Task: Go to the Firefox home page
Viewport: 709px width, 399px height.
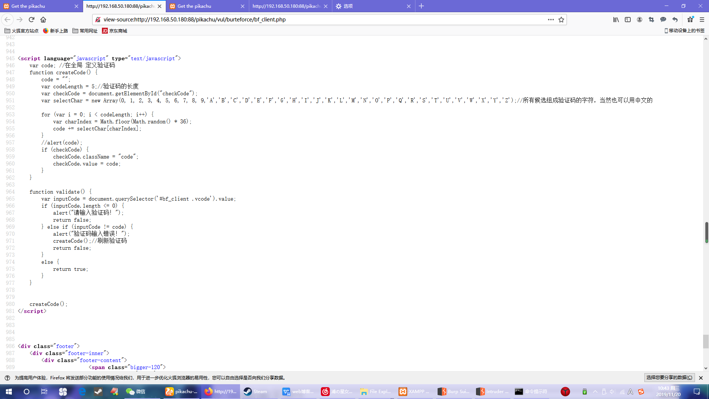Action: pyautogui.click(x=43, y=20)
